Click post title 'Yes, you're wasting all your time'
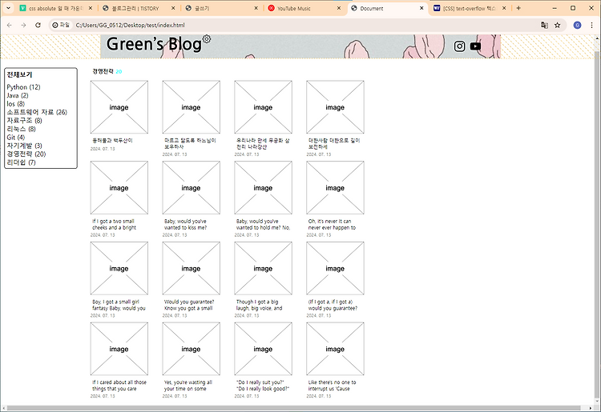Screen dimensions: 601x412 pyautogui.click(x=188, y=386)
